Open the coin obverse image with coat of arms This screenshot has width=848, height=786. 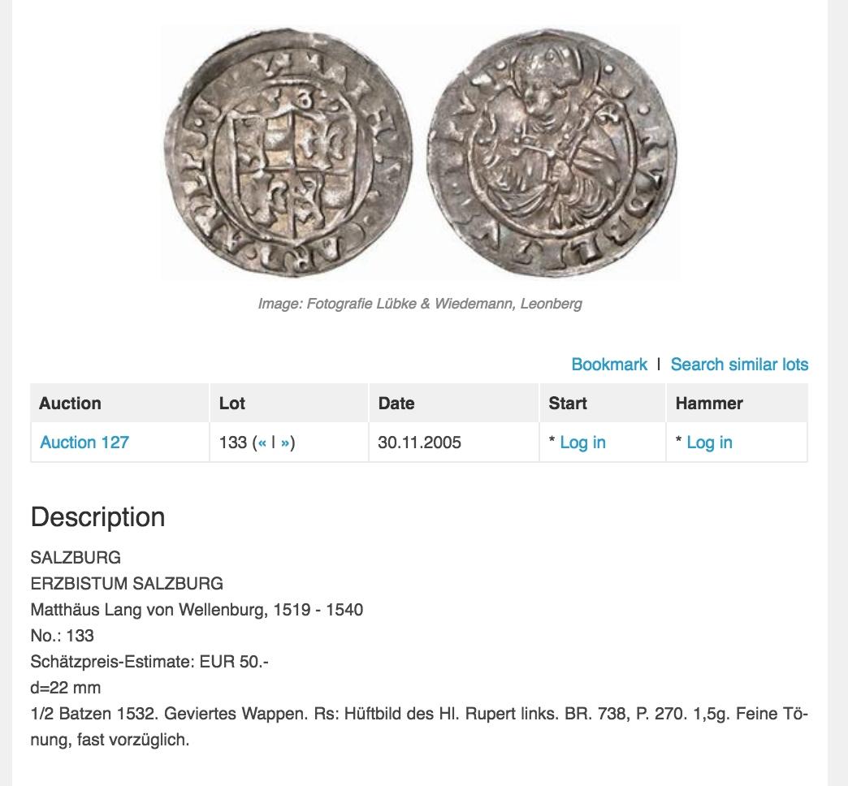pyautogui.click(x=289, y=153)
